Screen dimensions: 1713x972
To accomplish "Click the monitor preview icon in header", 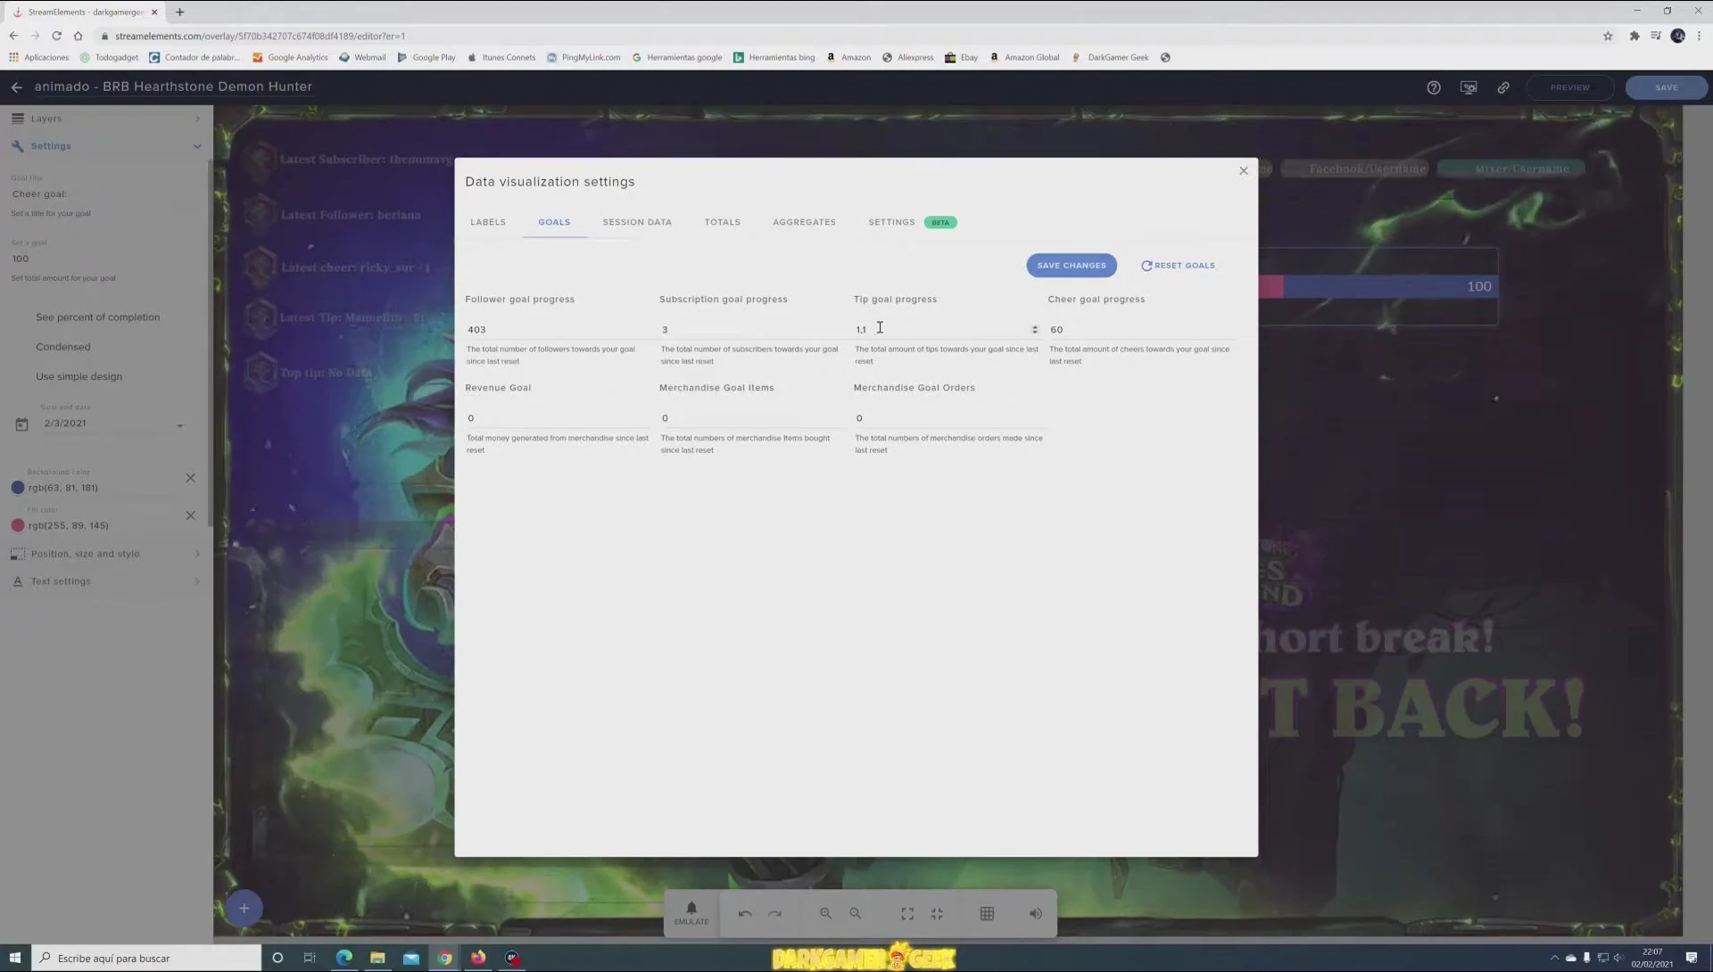I will click(1469, 87).
